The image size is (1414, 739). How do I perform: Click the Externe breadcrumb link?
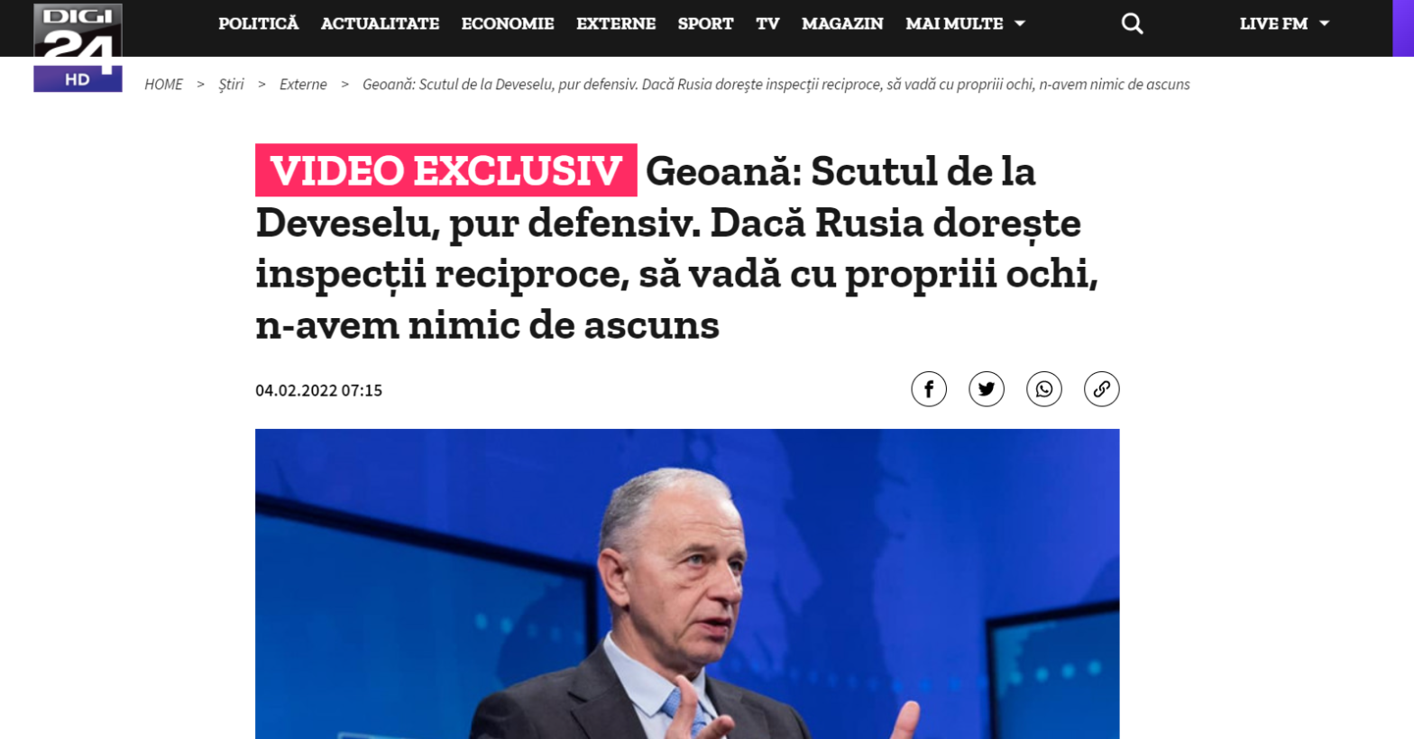point(303,84)
